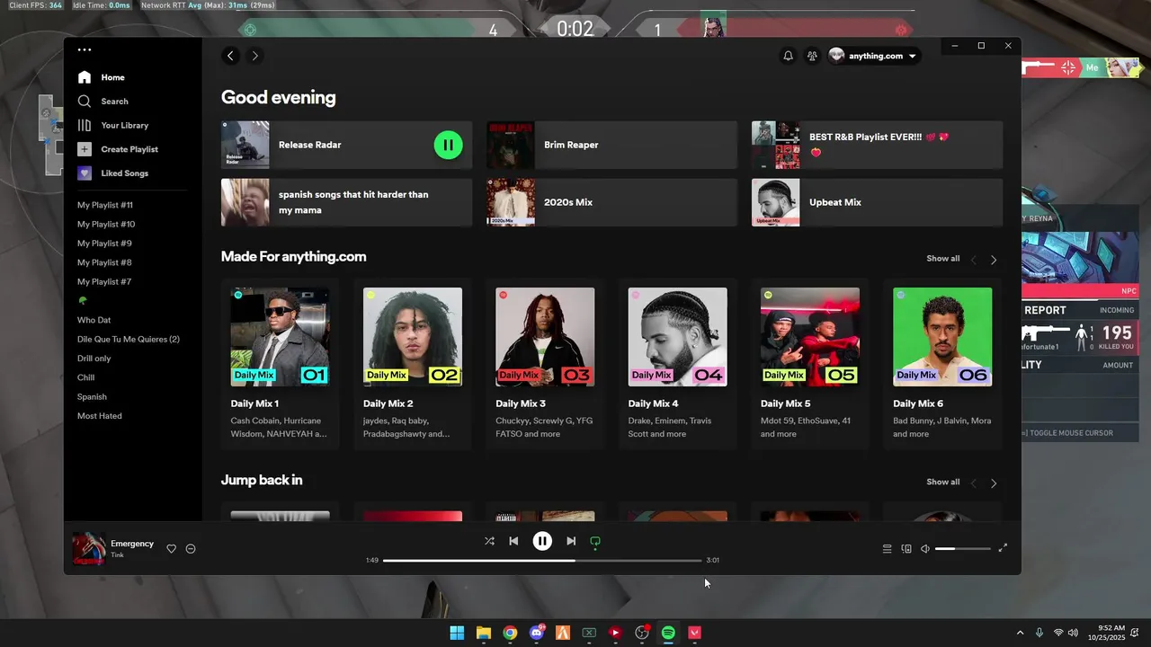Select My Playlist #11 in sidebar
This screenshot has height=647, width=1151.
coord(105,205)
